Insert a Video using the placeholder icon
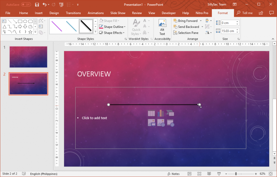 [170, 123]
